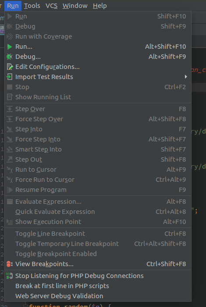Open the VCS menu
This screenshot has width=206, height=307.
click(51, 6)
